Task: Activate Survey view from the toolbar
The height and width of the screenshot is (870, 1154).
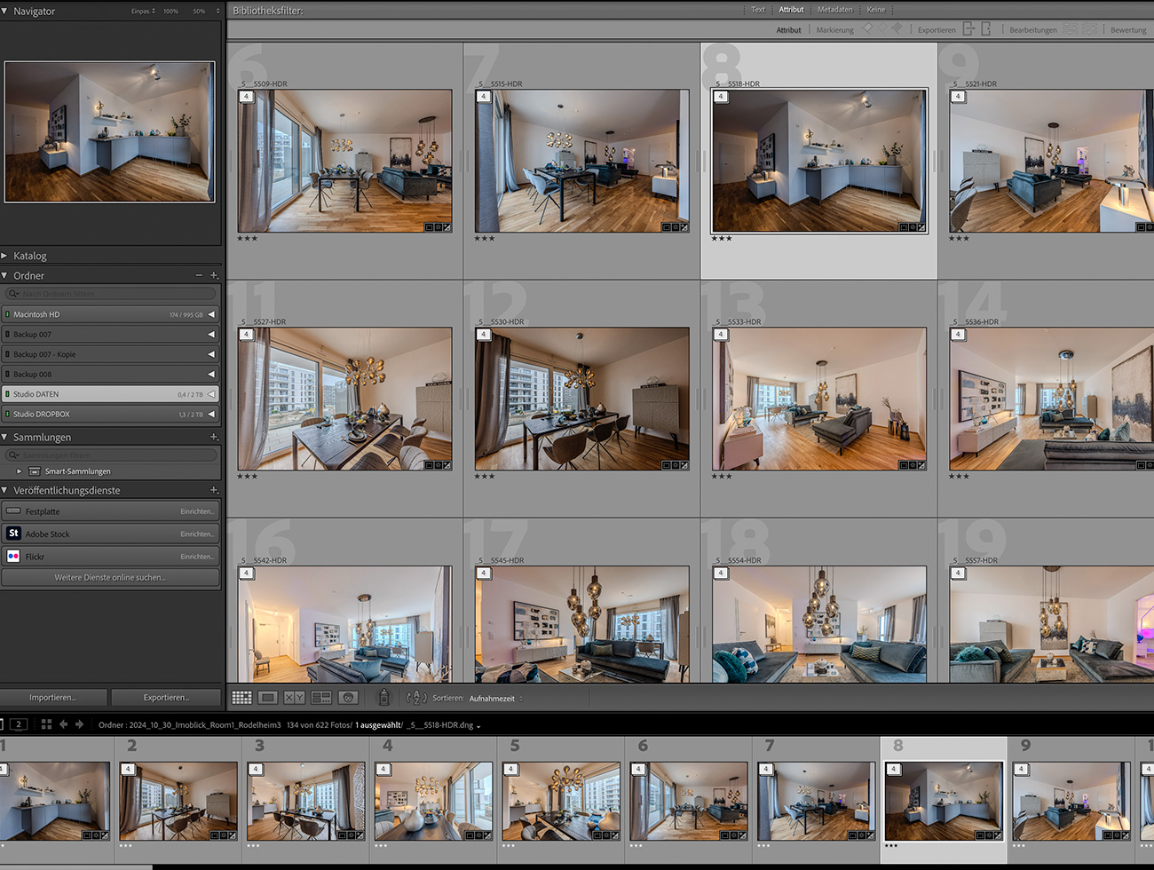Action: tap(320, 697)
